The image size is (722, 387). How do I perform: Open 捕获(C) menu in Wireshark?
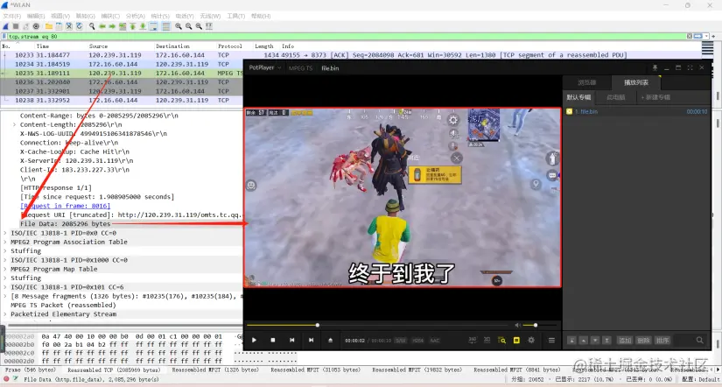(x=110, y=16)
